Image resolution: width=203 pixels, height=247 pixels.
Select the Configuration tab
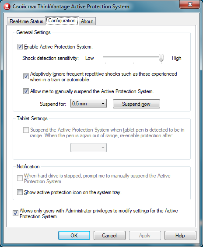tap(62, 21)
